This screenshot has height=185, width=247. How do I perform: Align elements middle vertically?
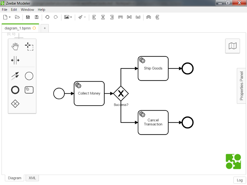coord(129,17)
